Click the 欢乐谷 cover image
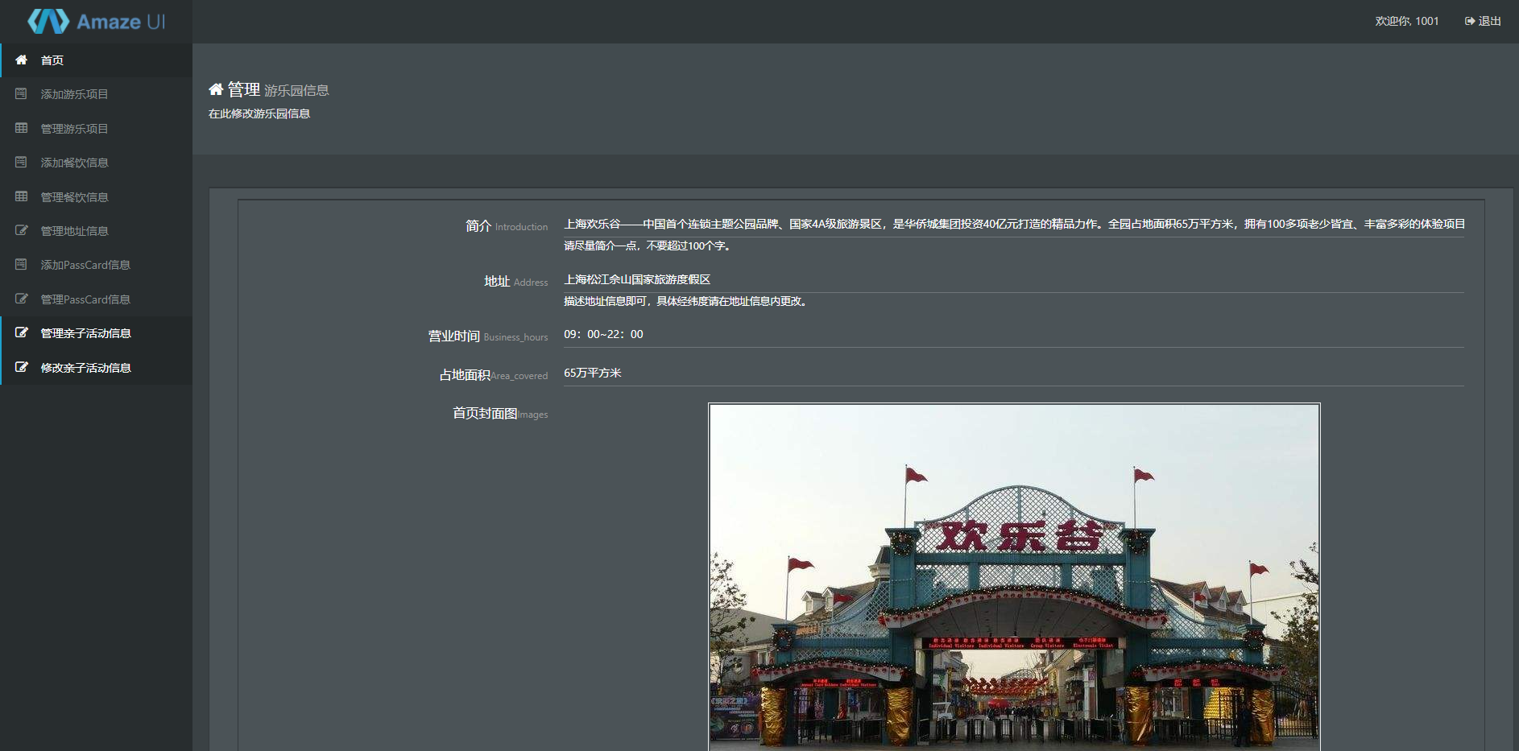Screen dimensions: 1519x751 (1014, 577)
